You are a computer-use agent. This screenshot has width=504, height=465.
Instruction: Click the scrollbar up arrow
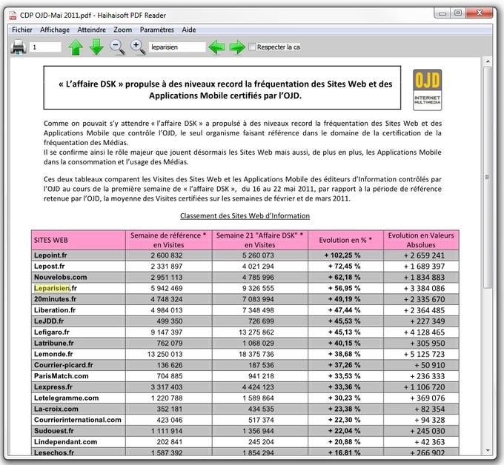[x=488, y=61]
